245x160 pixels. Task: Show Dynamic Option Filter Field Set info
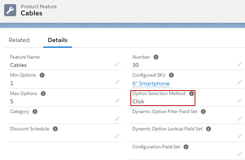(x=203, y=112)
